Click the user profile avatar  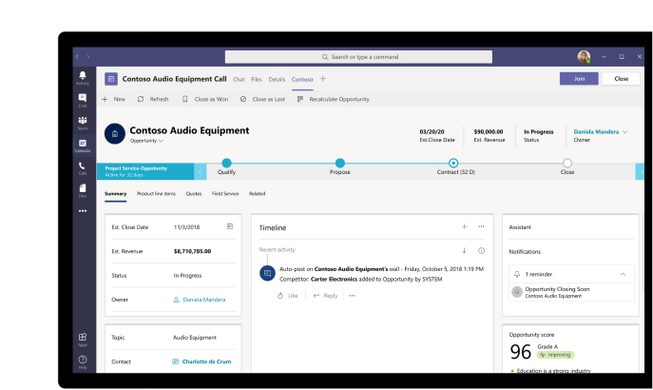(584, 57)
